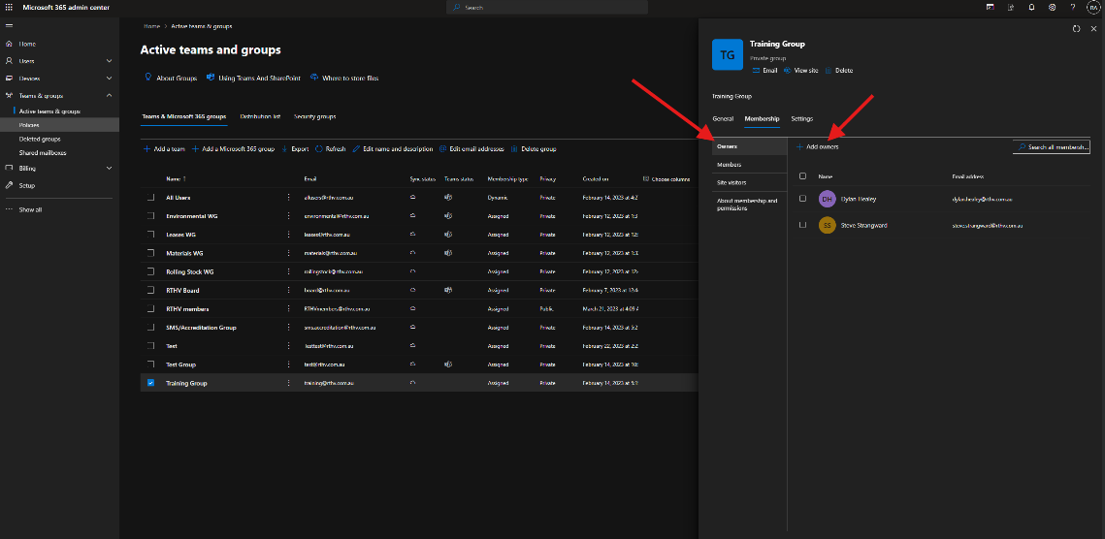
Task: Open more actions for All Users row
Action: tap(288, 198)
